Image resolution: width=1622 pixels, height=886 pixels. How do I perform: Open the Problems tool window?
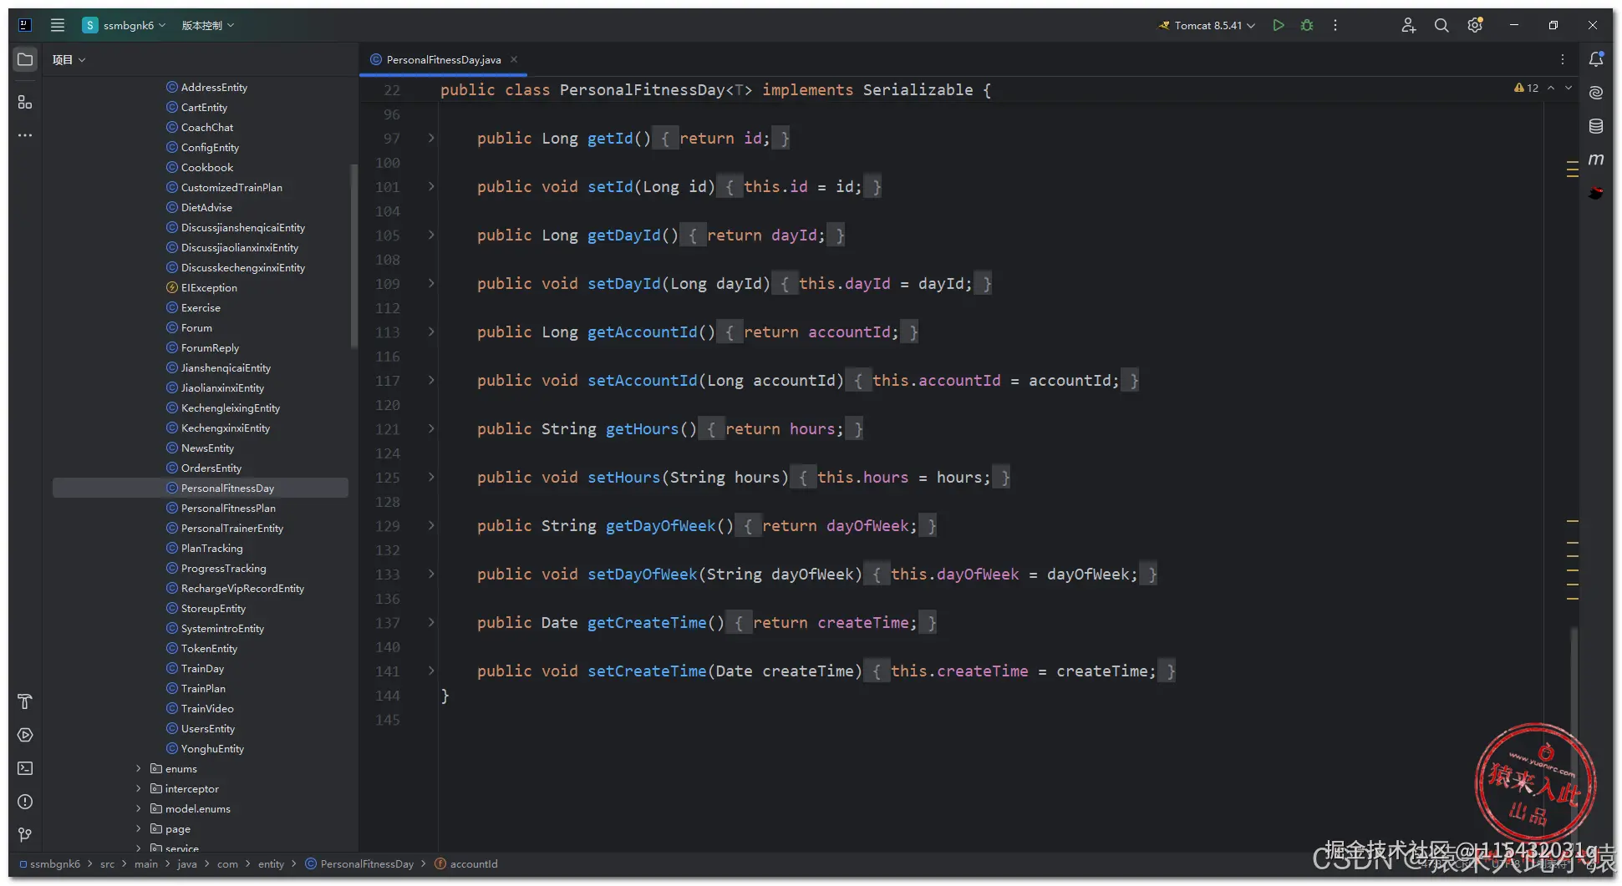(25, 802)
